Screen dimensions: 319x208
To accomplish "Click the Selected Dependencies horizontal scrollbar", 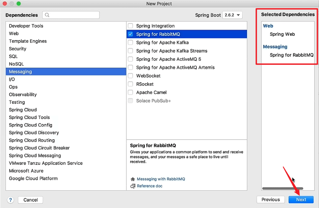I will 283,188.
